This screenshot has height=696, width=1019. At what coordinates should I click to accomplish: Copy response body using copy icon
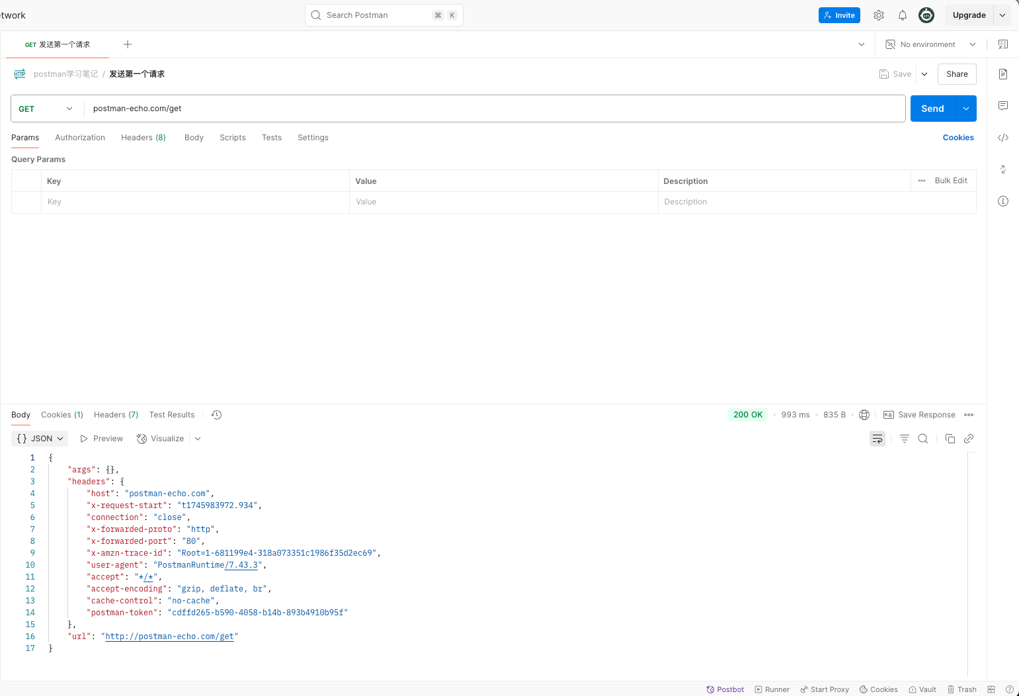(950, 439)
